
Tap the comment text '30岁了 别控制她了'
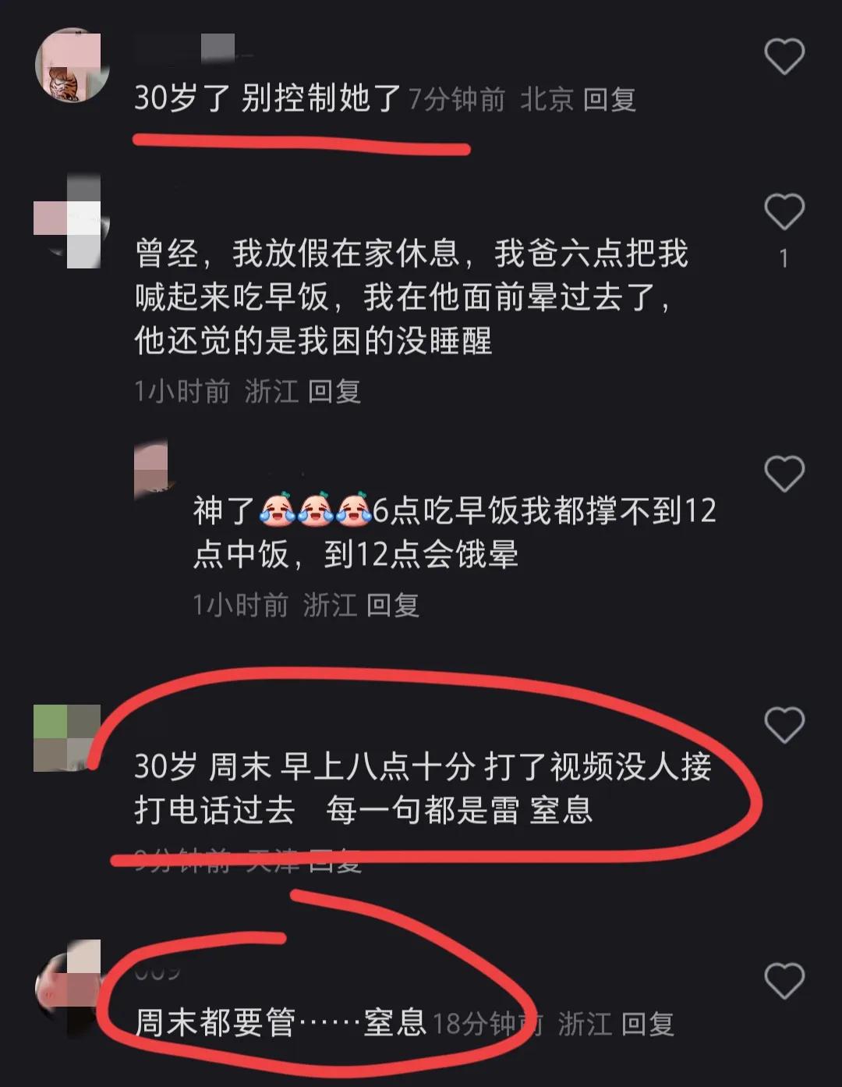click(267, 98)
